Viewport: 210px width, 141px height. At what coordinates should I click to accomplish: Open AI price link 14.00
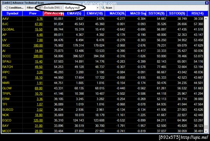coord(38,51)
